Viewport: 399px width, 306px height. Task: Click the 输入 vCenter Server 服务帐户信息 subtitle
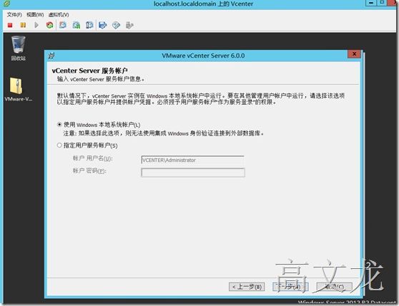[101, 79]
